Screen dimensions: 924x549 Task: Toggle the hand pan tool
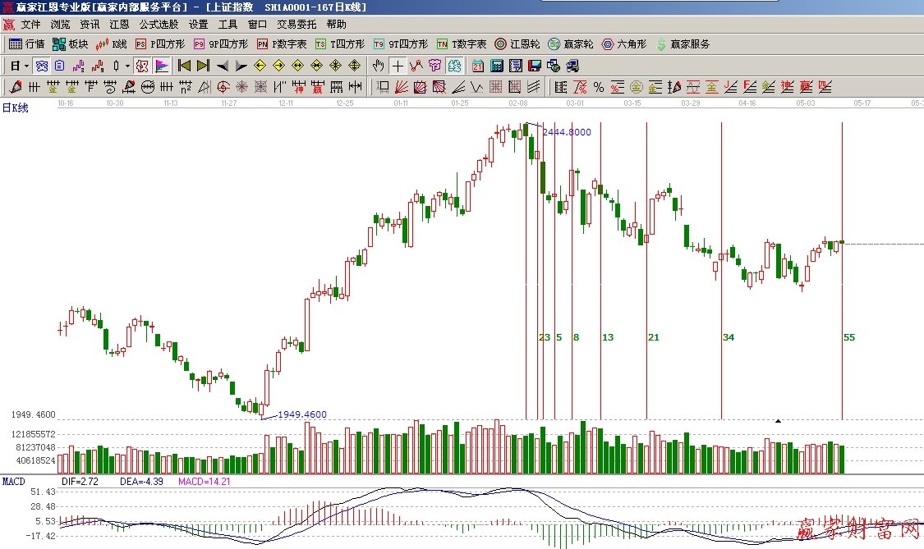[x=378, y=66]
